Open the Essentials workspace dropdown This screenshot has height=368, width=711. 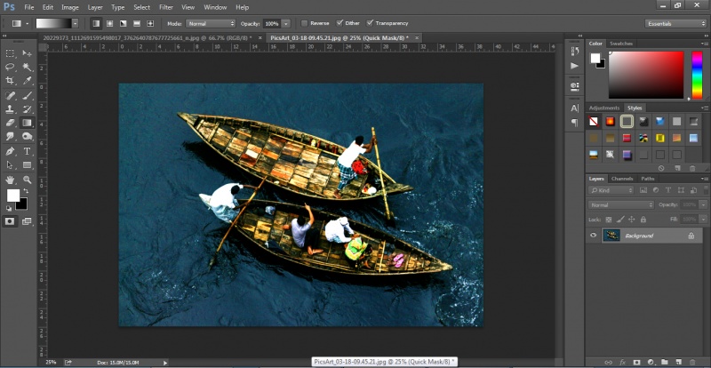click(676, 23)
